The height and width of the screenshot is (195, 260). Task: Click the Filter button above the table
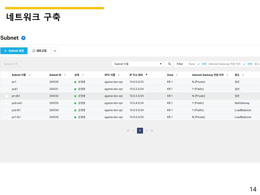pyautogui.click(x=180, y=64)
